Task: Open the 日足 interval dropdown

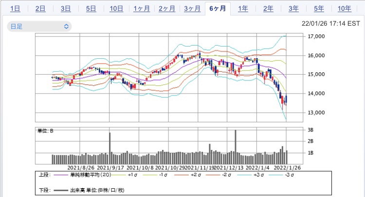Action: tap(39, 26)
